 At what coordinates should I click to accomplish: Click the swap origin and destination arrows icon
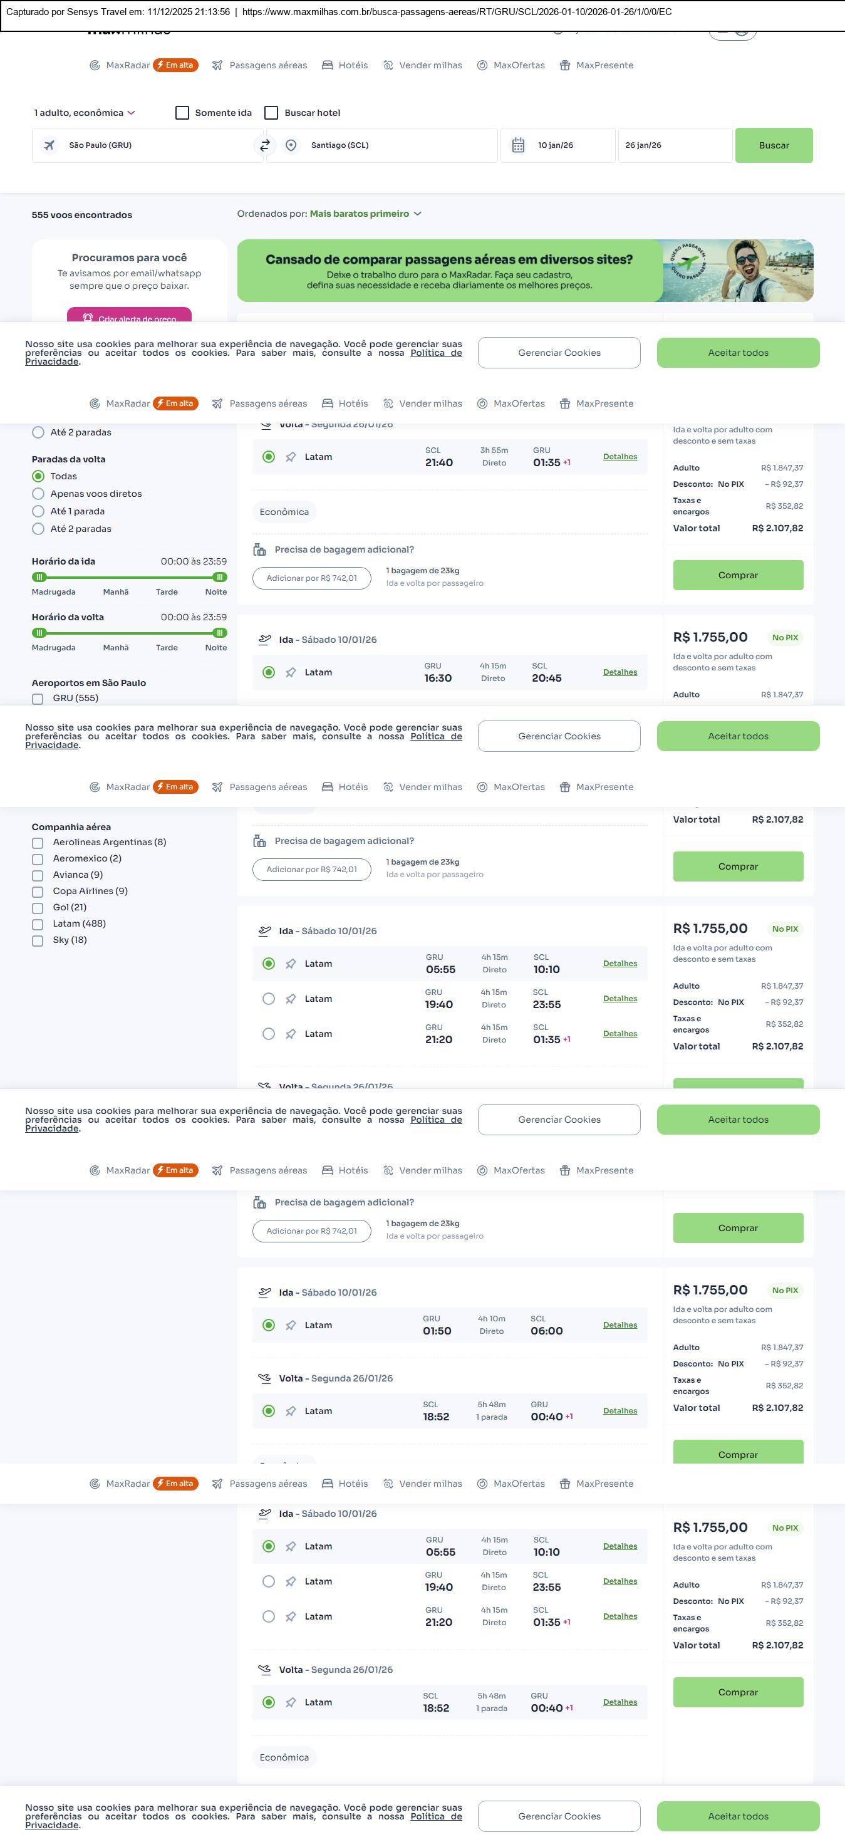[264, 145]
